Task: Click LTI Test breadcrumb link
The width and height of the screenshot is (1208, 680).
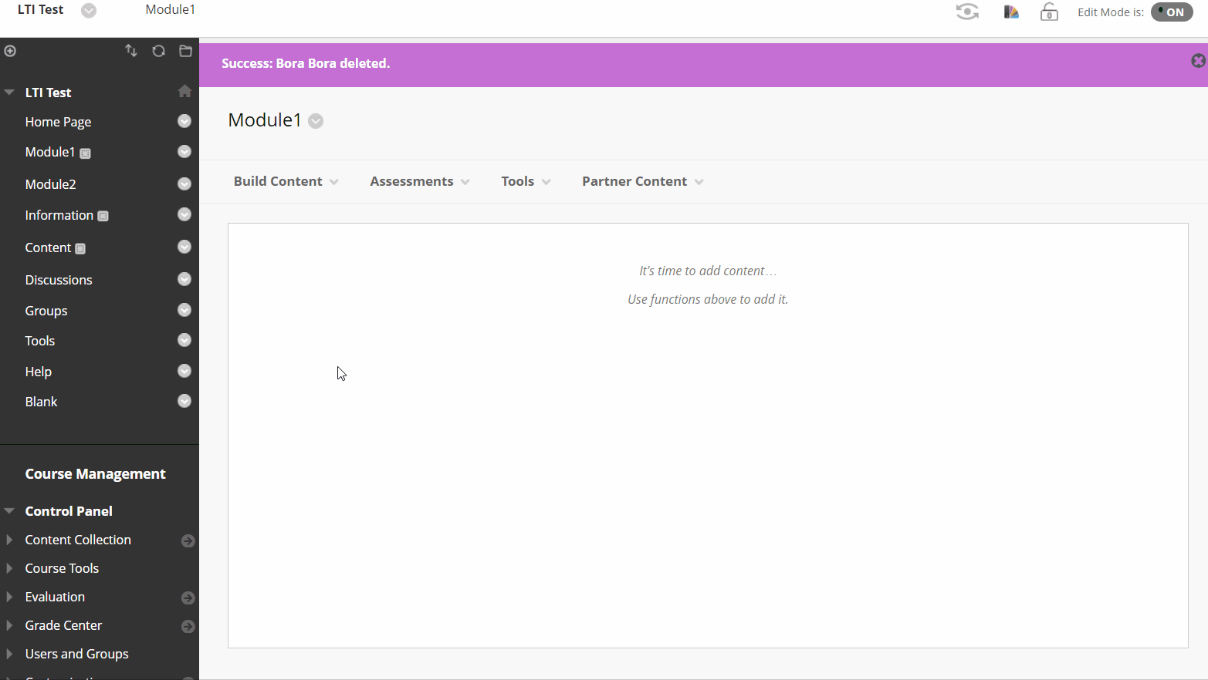Action: (x=41, y=9)
